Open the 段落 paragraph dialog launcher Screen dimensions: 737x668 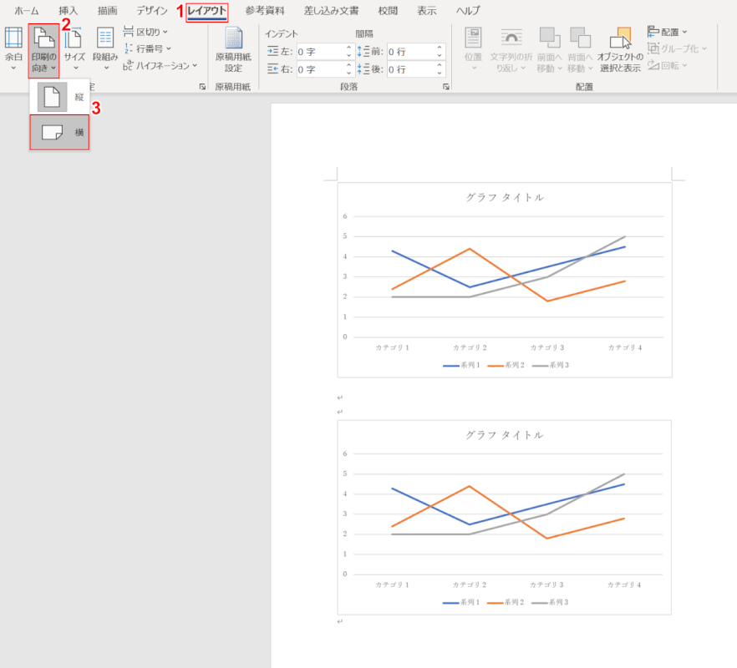[446, 87]
